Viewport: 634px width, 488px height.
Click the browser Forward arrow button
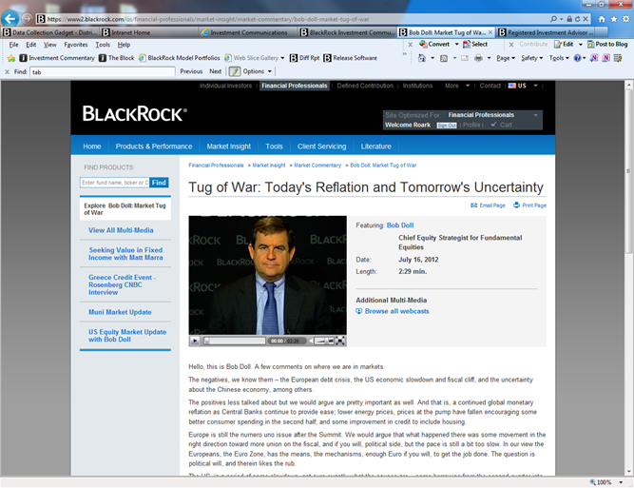coord(28,19)
